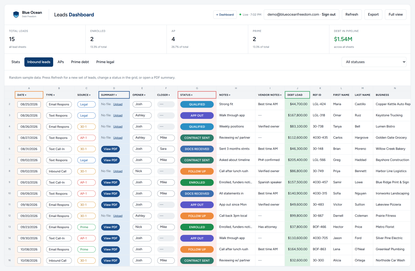Image resolution: width=415 pixels, height=271 pixels.
Task: Export the leads table
Action: [373, 15]
